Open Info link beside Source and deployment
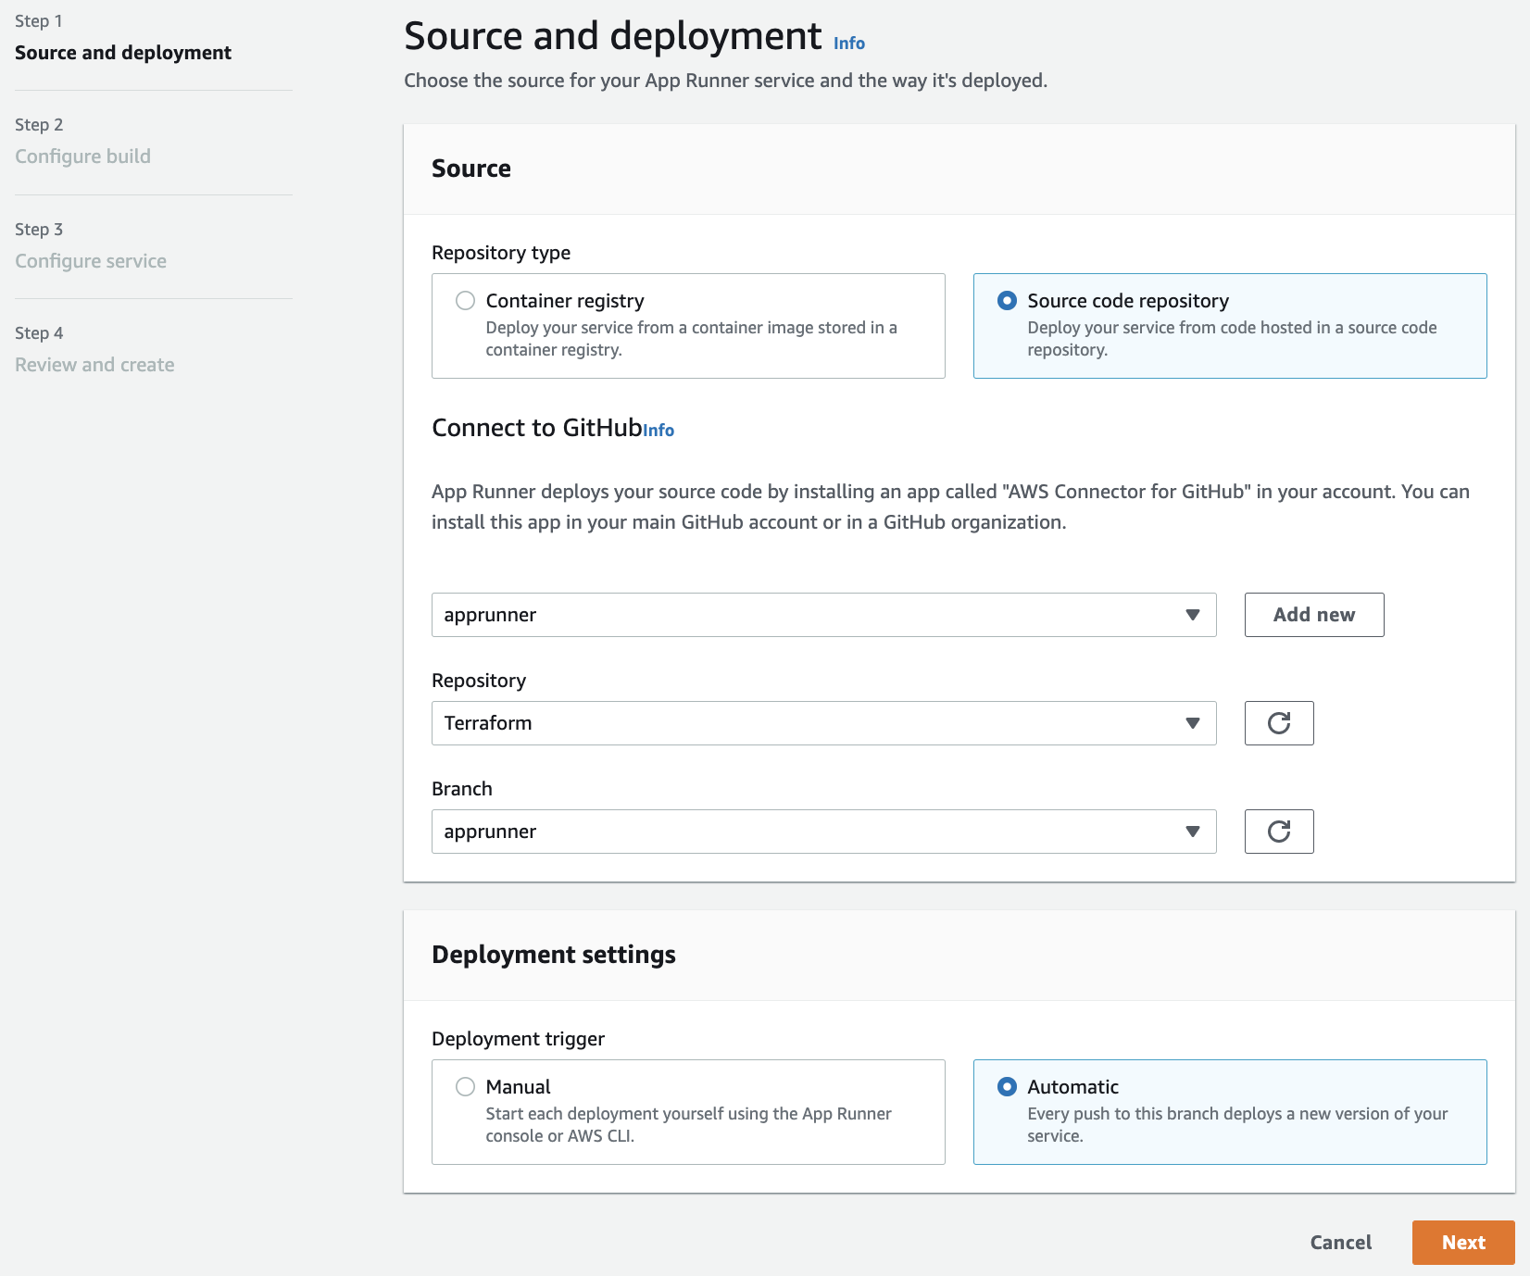Image resolution: width=1530 pixels, height=1276 pixels. [848, 44]
